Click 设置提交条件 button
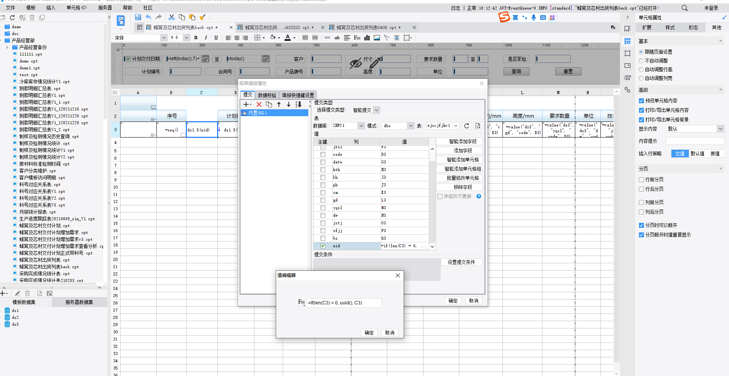 pos(461,262)
